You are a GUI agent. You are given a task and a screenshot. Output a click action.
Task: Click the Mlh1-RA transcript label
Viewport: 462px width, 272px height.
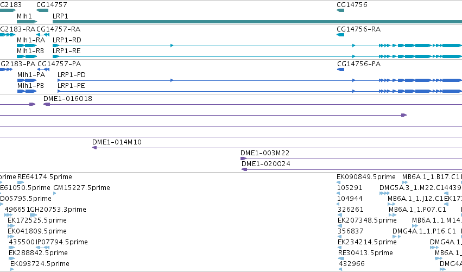click(x=31, y=40)
